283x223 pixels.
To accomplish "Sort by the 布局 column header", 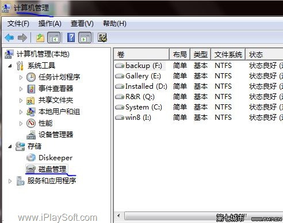I will [180, 55].
